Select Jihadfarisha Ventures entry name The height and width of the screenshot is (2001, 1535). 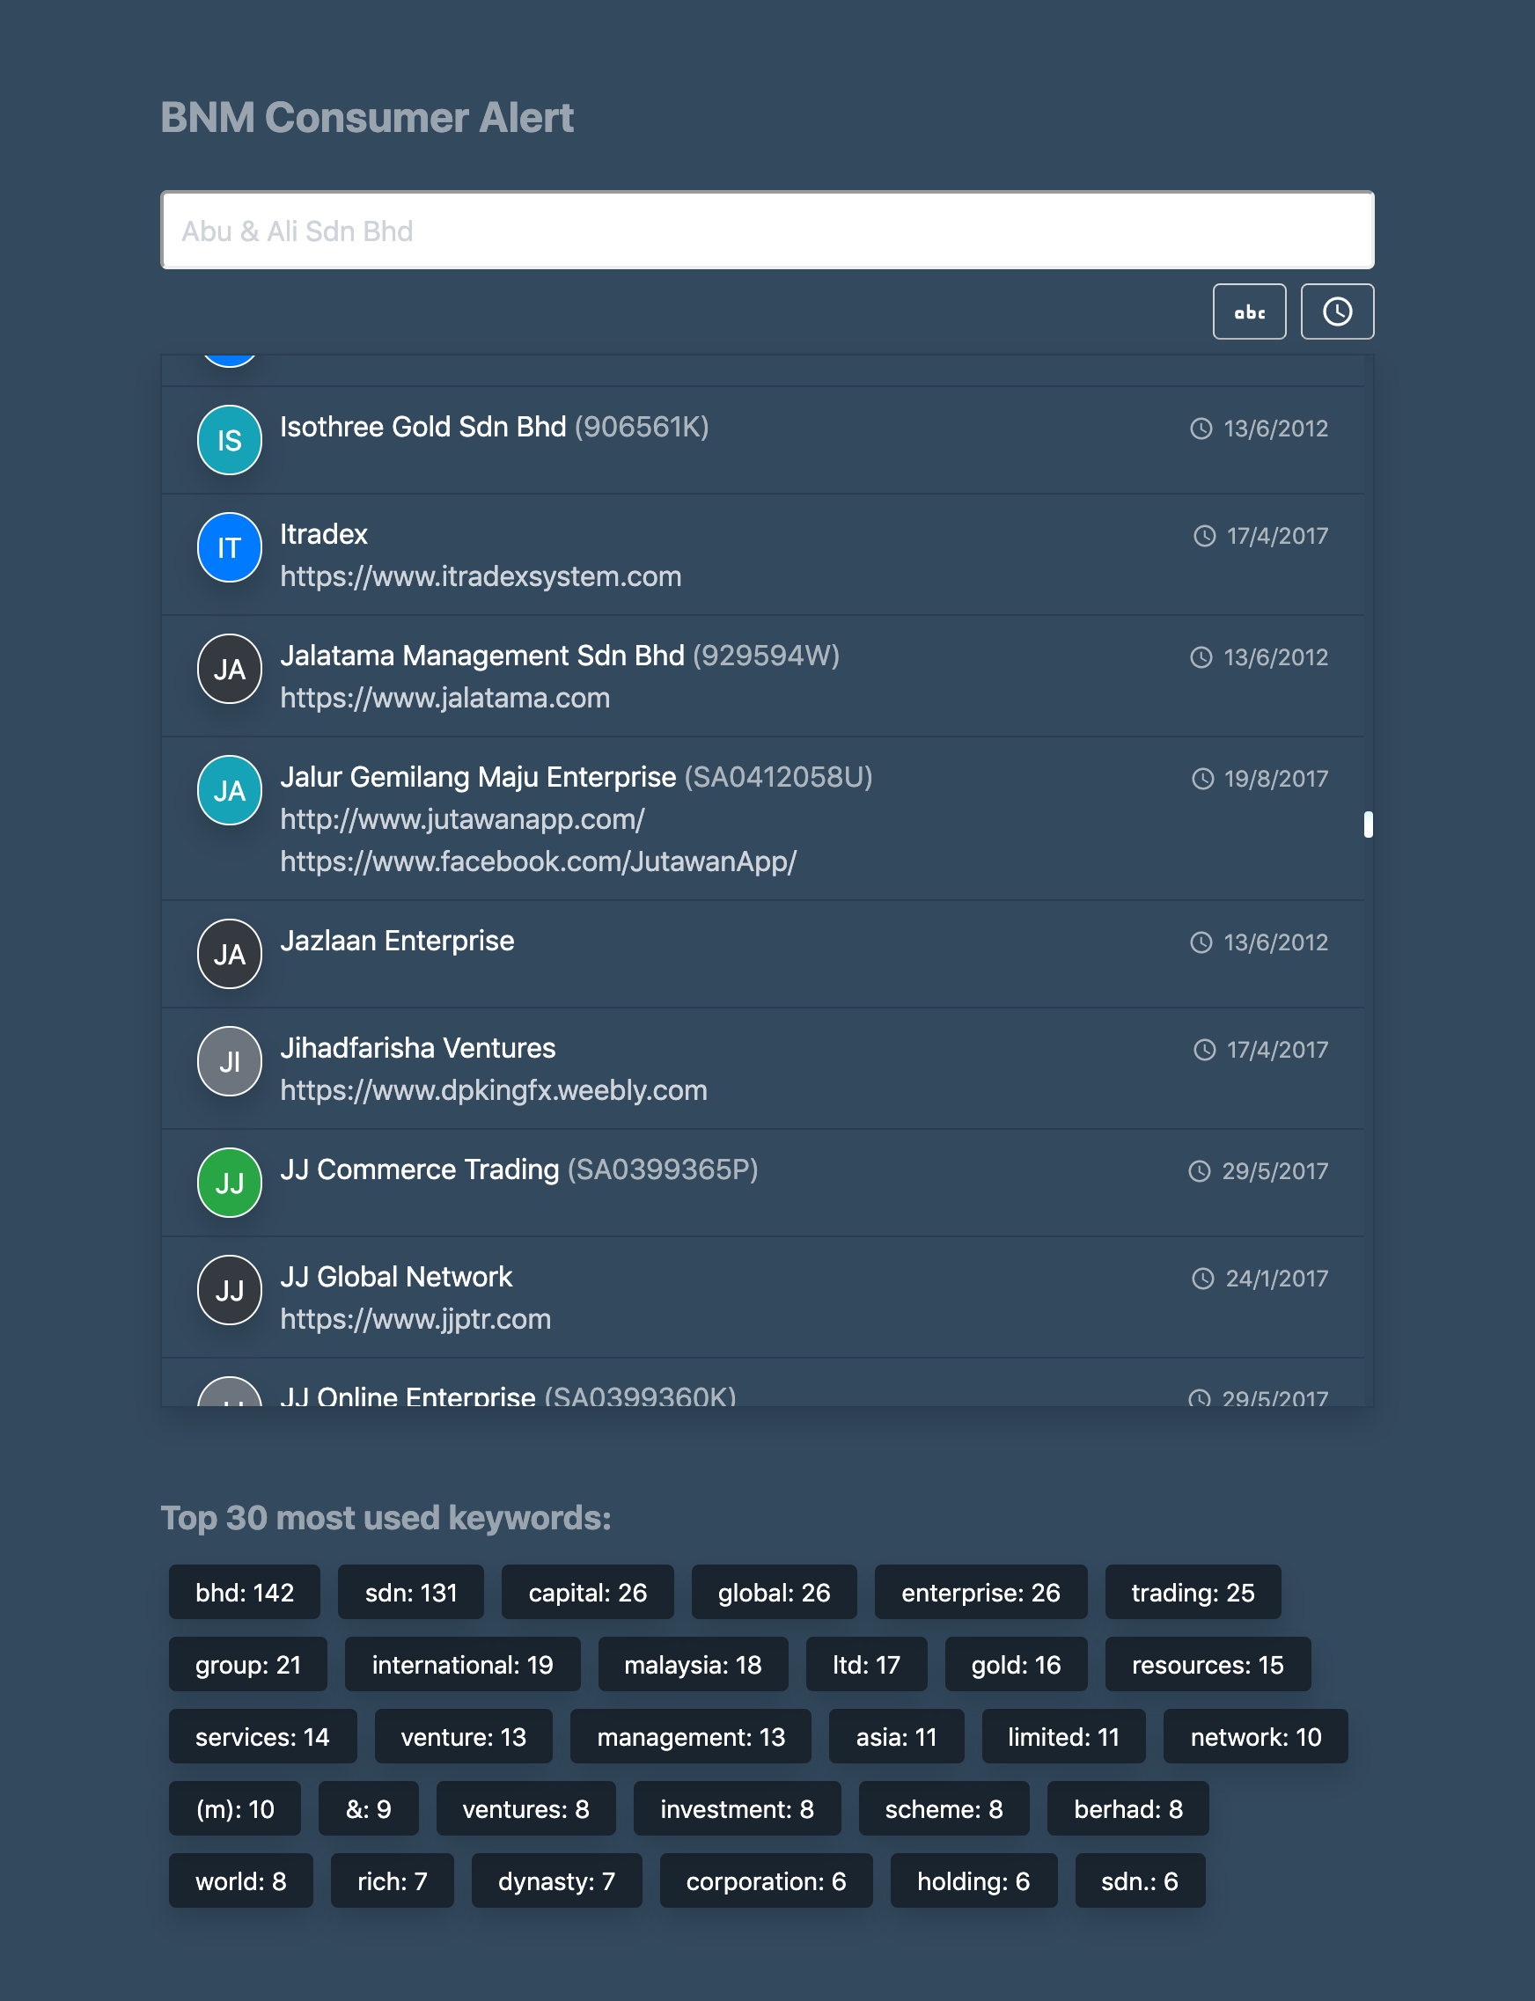tap(417, 1048)
